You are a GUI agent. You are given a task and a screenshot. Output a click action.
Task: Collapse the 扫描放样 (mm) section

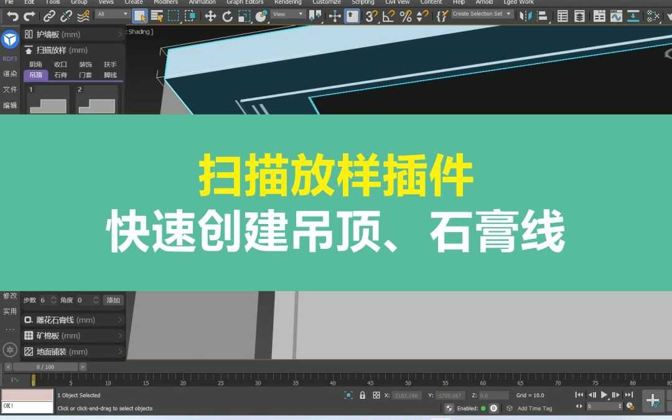[x=73, y=50]
